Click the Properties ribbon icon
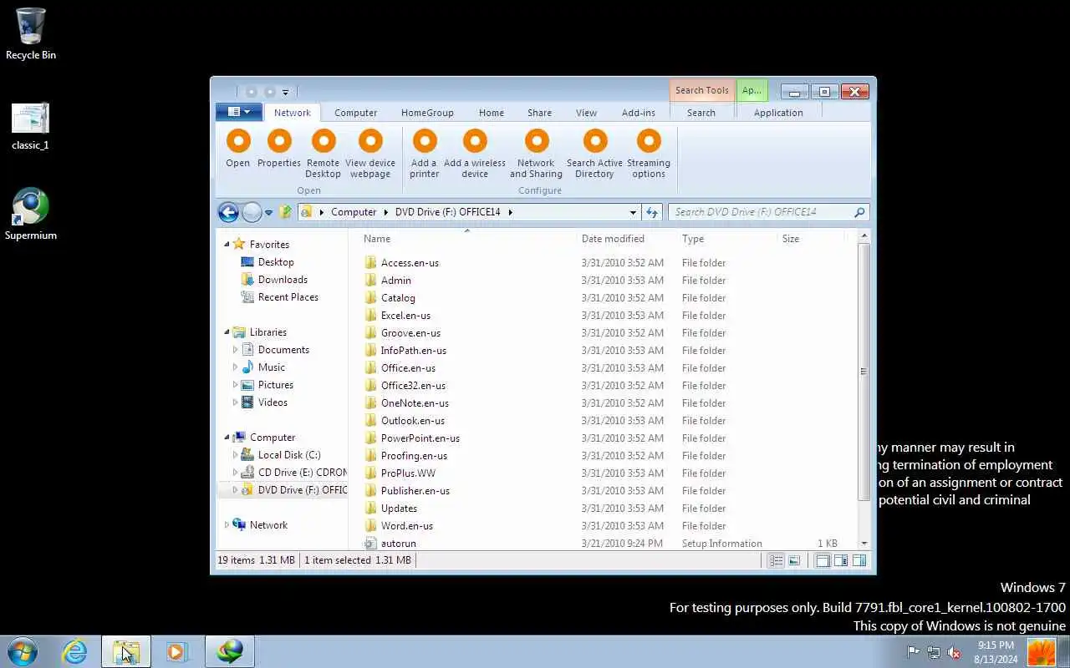The image size is (1070, 668). coord(279,141)
